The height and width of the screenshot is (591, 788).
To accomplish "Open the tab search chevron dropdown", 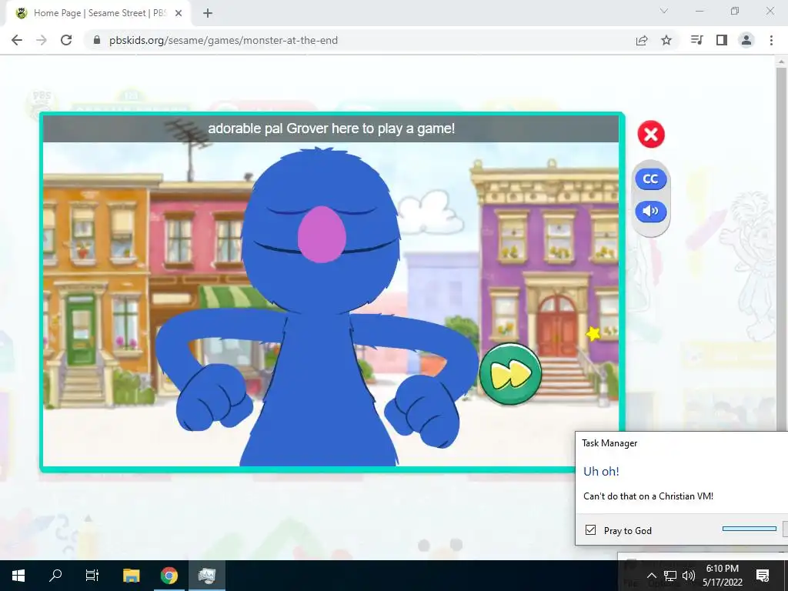I will pos(664,11).
